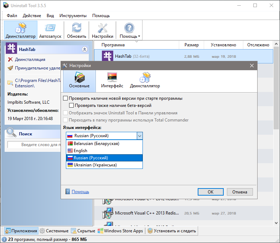Switch to the Приложения bottom tab
This screenshot has width=280, height=243.
pyautogui.click(x=21, y=231)
